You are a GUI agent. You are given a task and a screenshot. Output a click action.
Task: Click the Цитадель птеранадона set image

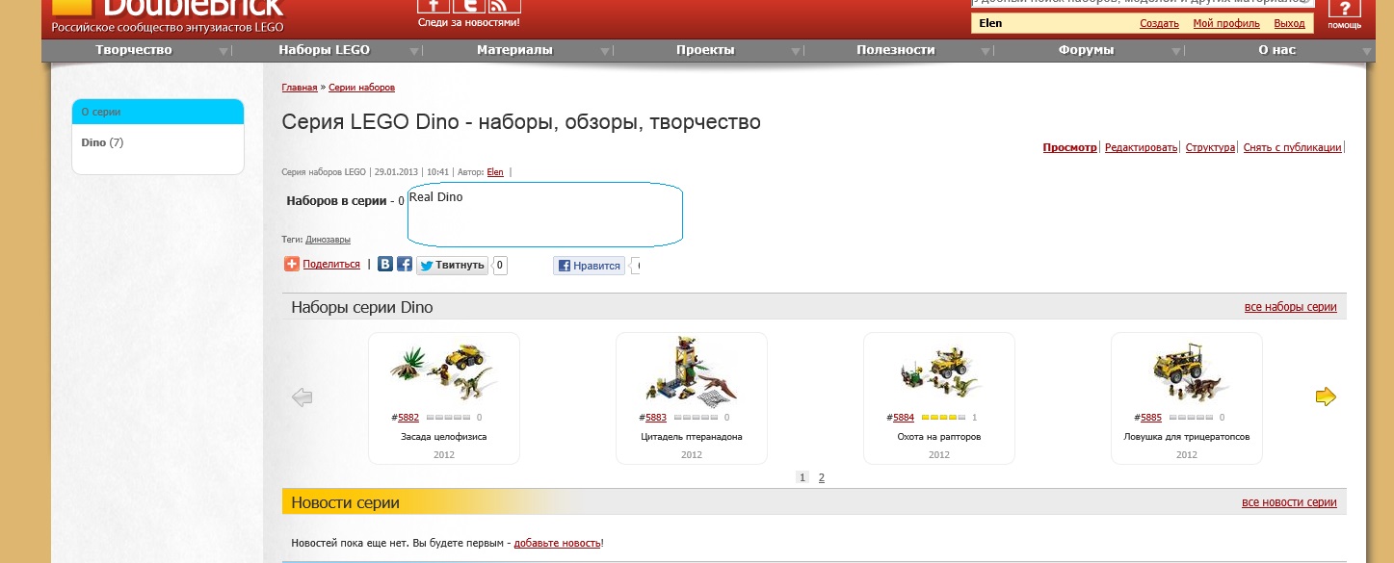tap(692, 371)
